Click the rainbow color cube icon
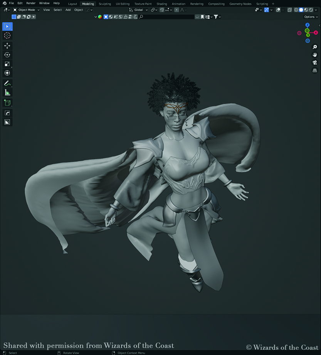Viewport: 321px width, 355px height. (x=100, y=17)
